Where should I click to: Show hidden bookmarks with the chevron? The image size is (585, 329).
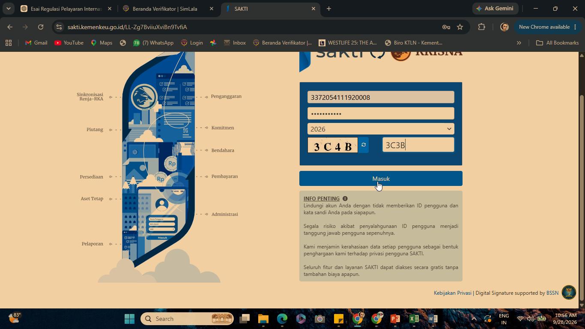point(519,43)
